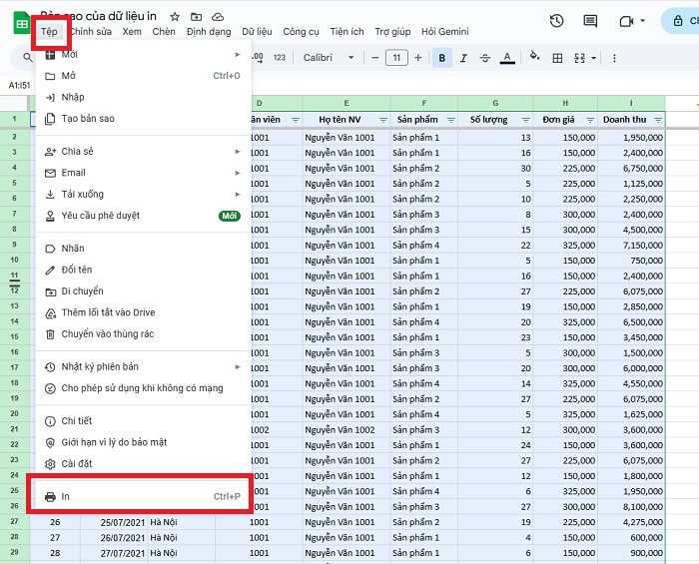The width and height of the screenshot is (699, 564).
Task: Click the italic formatting button
Action: point(463,58)
